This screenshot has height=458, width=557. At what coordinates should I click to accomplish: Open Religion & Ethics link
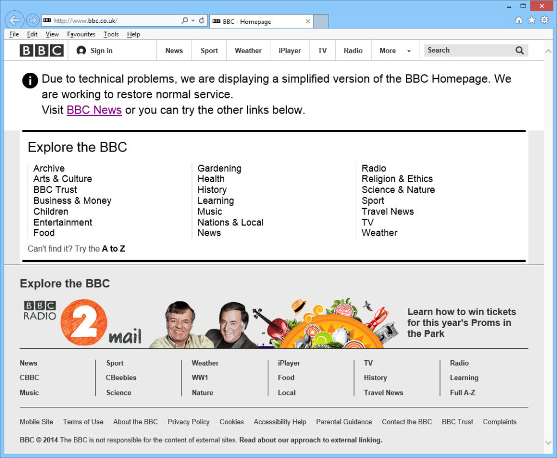tap(397, 179)
